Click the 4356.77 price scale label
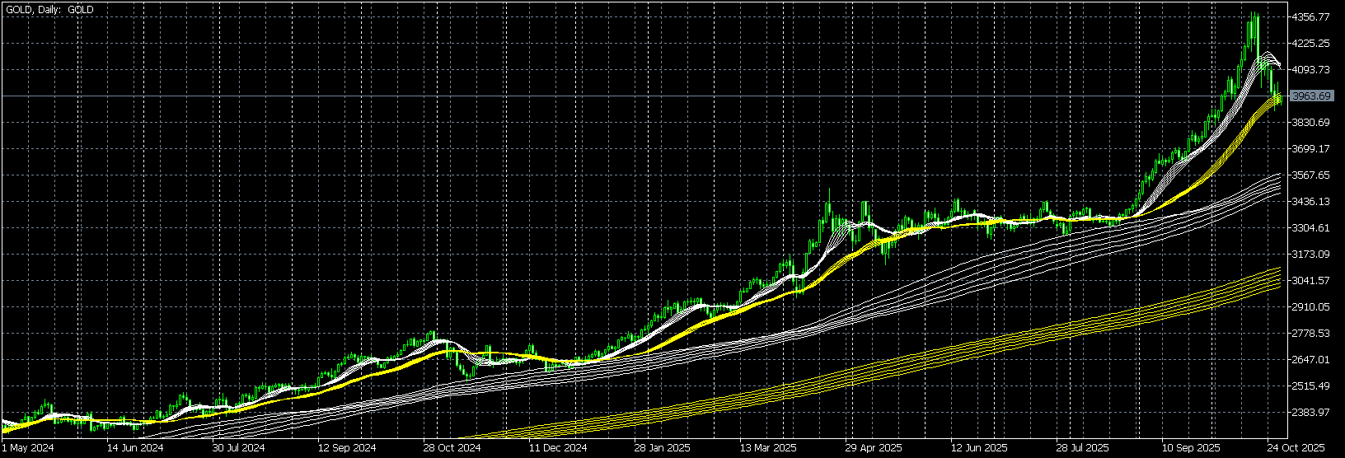The image size is (1345, 458). 1310,17
